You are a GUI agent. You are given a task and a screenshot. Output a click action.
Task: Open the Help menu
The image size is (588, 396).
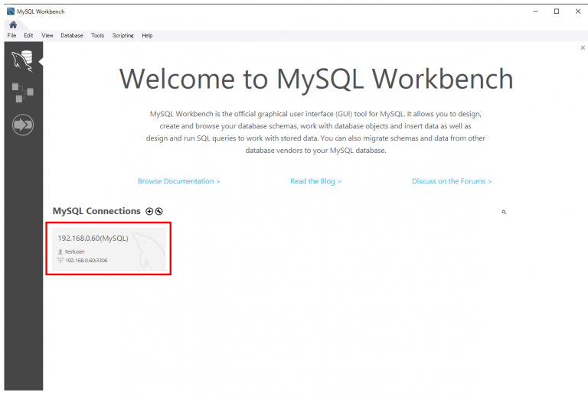click(x=147, y=36)
